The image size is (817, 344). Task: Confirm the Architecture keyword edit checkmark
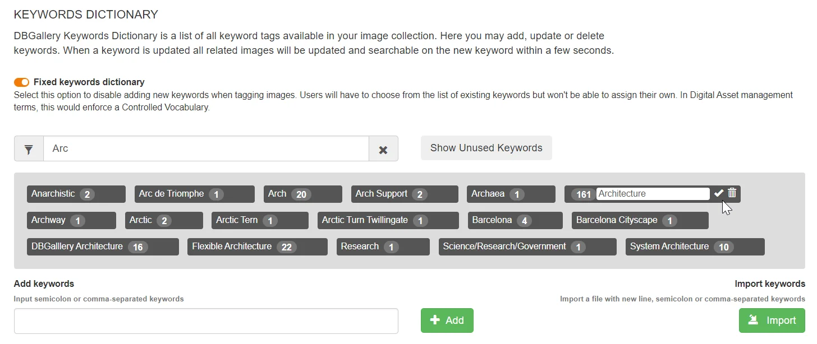(719, 193)
